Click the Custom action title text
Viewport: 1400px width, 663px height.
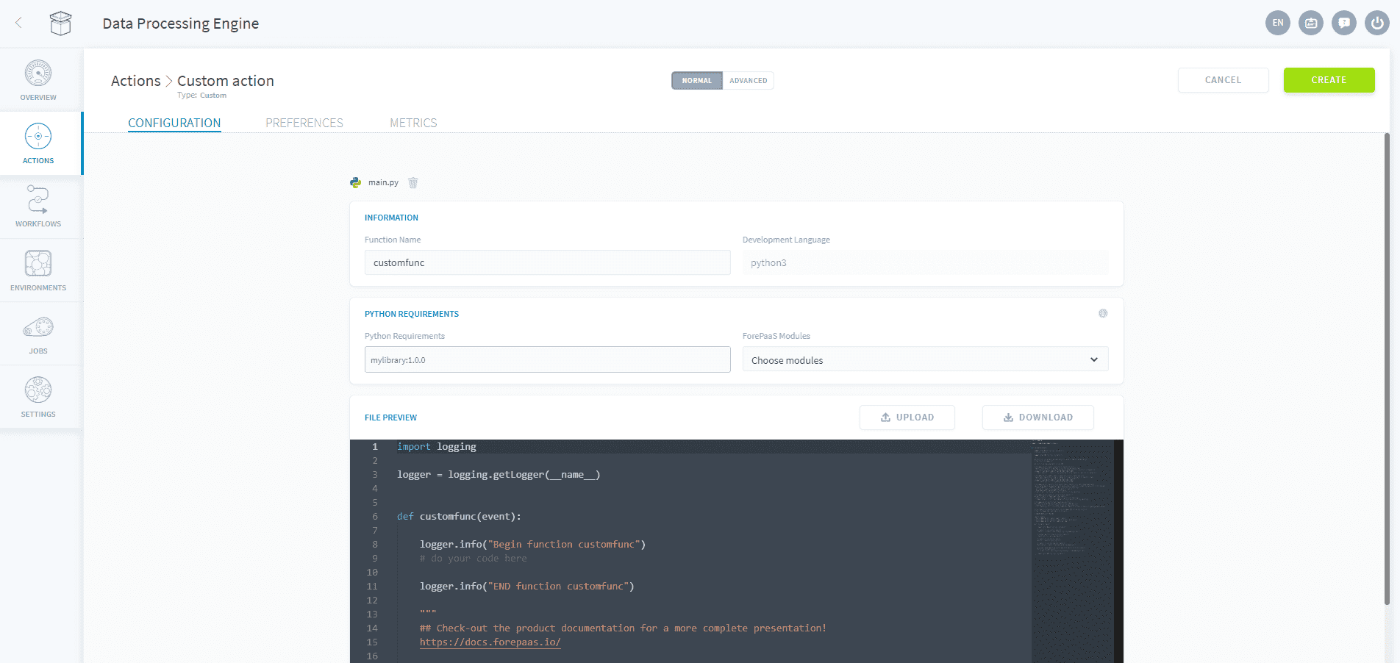coord(226,81)
